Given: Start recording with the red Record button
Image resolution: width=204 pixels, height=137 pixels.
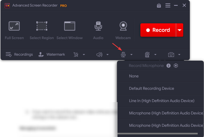Looking at the screenshot, I should point(158,30).
